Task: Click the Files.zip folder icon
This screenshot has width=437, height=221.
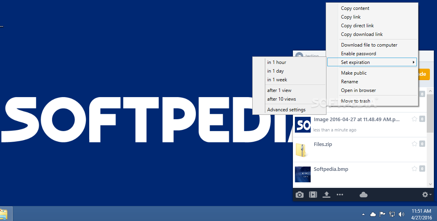Action: coord(302,150)
